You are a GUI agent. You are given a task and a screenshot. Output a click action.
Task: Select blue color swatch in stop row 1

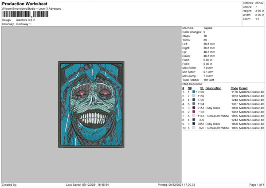194,92
